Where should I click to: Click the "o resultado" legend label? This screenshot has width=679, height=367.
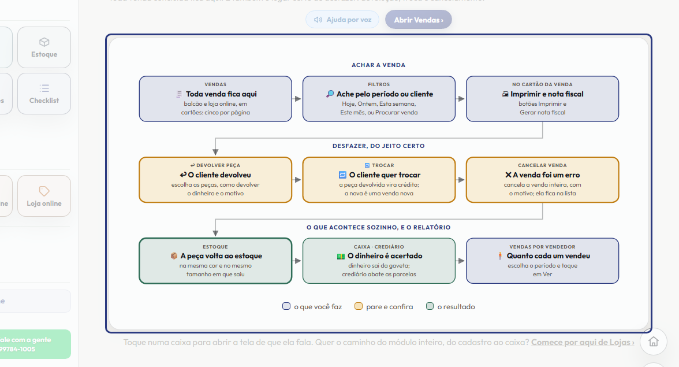(456, 307)
